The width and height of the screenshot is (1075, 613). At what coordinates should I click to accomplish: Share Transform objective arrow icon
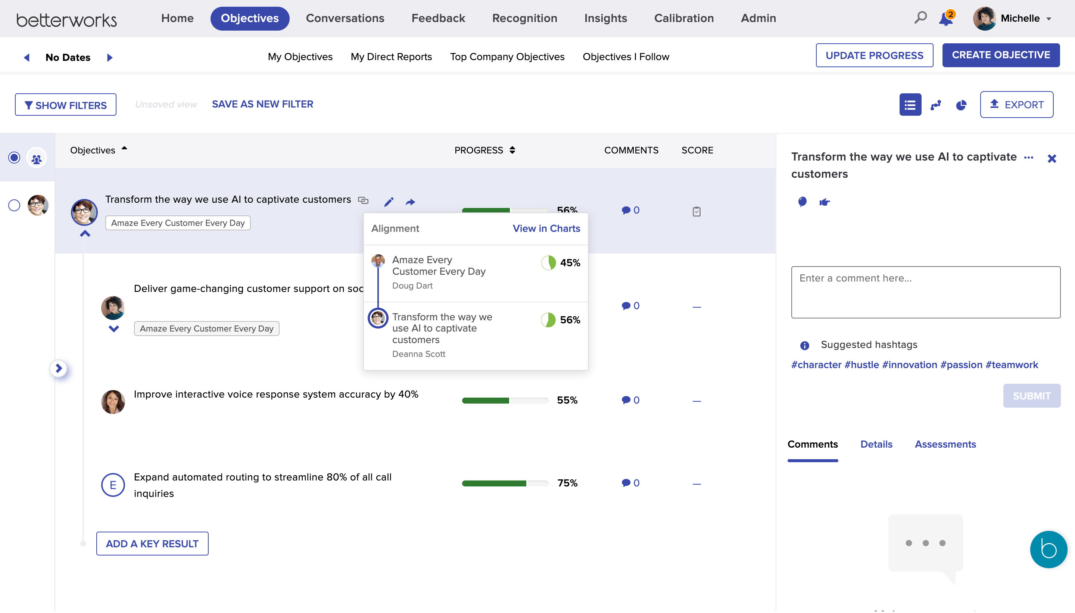(x=410, y=202)
